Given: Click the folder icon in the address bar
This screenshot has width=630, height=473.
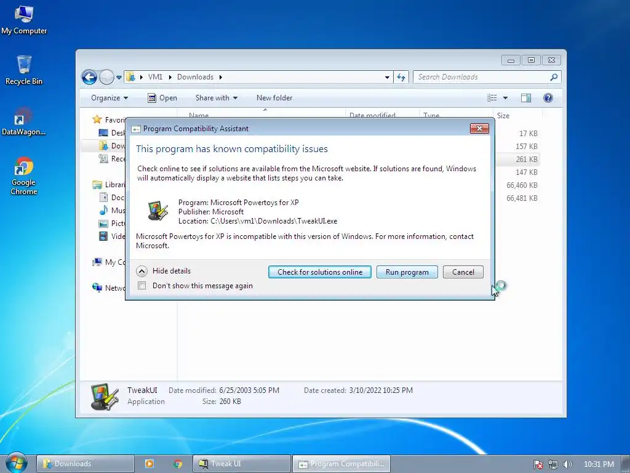Looking at the screenshot, I should (x=130, y=77).
